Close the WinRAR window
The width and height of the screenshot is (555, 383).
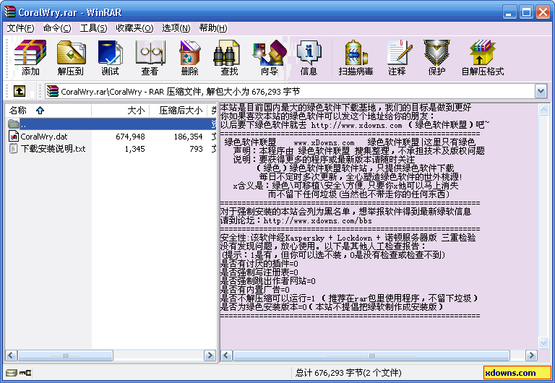(543, 12)
